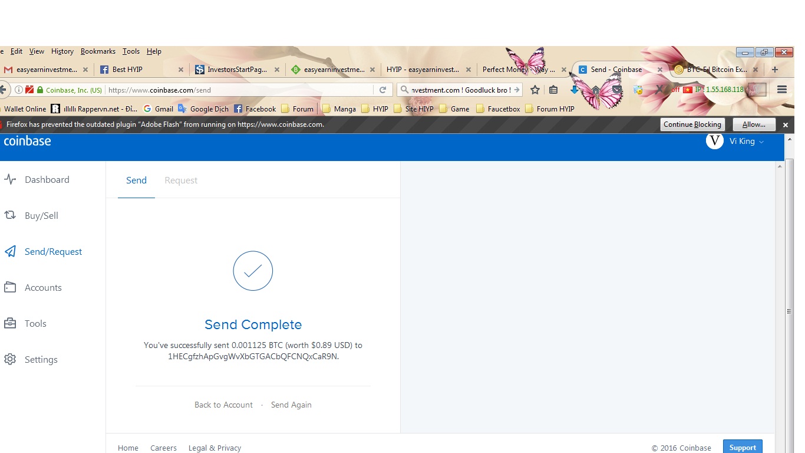This screenshot has width=805, height=453.
Task: Click the Allow... button for Flash
Action: coord(754,124)
